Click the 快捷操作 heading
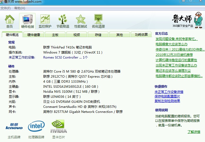The height and width of the screenshot is (142, 205). tap(161, 86)
